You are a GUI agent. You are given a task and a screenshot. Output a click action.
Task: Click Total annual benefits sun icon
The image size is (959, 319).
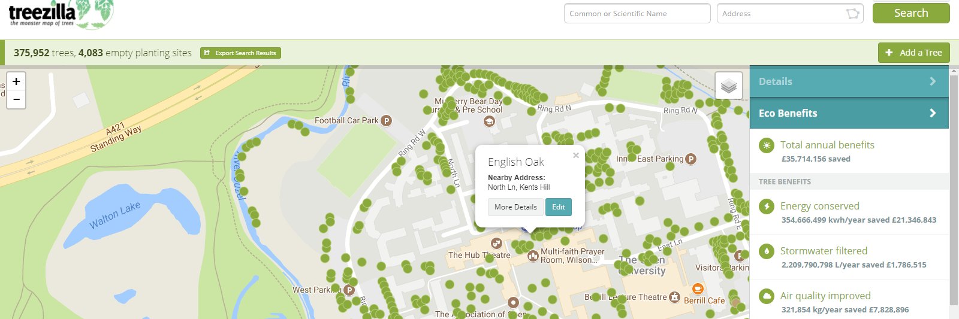click(x=766, y=145)
